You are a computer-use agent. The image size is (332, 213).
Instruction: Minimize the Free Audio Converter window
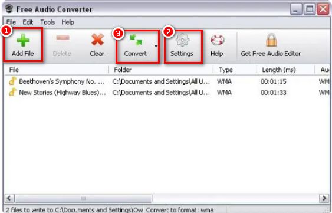tap(296, 9)
